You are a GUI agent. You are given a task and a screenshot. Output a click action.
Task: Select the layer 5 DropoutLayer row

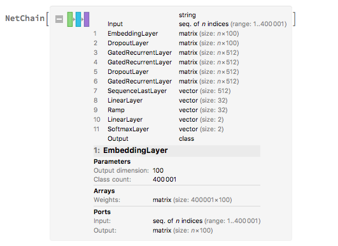[x=166, y=71]
